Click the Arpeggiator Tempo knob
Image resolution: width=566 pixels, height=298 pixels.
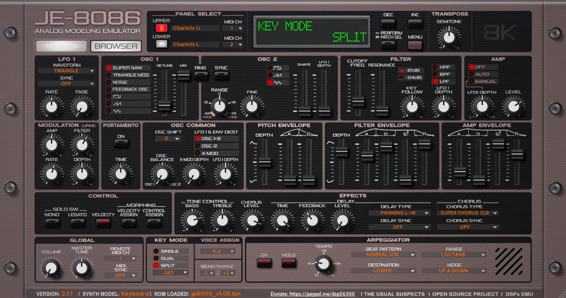click(323, 263)
